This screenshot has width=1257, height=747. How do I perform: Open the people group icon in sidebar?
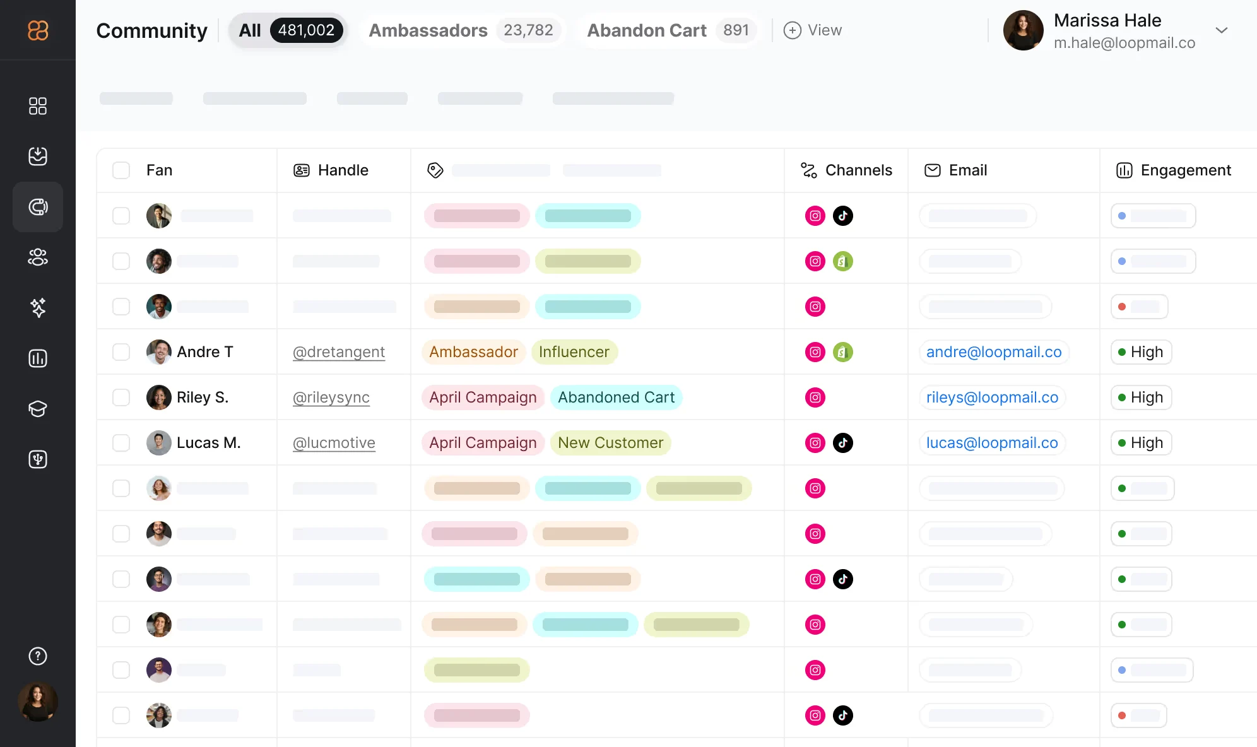coord(38,257)
